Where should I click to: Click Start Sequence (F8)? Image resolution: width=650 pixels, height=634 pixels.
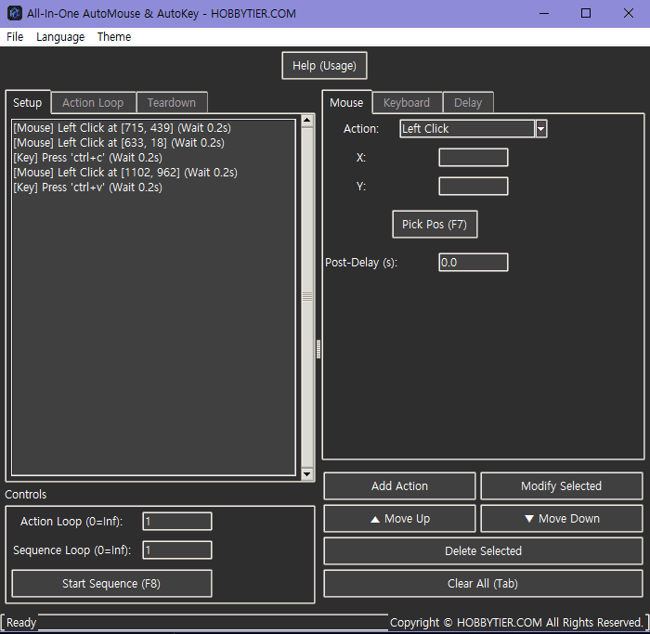coord(111,584)
